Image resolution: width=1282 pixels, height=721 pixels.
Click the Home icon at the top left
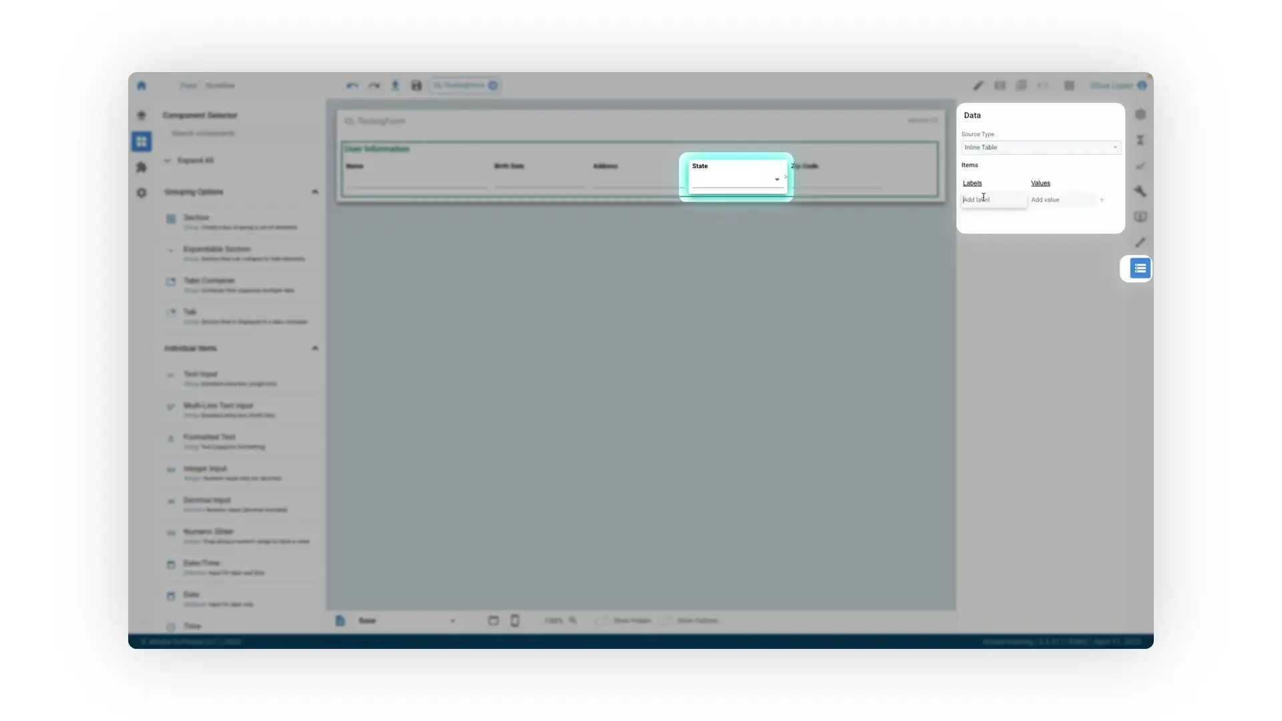tap(142, 85)
